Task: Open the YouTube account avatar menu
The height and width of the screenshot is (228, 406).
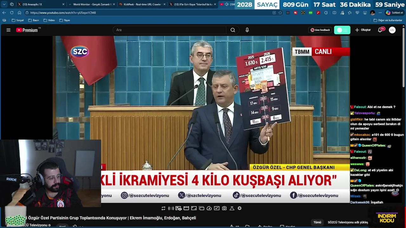Action: click(x=392, y=30)
